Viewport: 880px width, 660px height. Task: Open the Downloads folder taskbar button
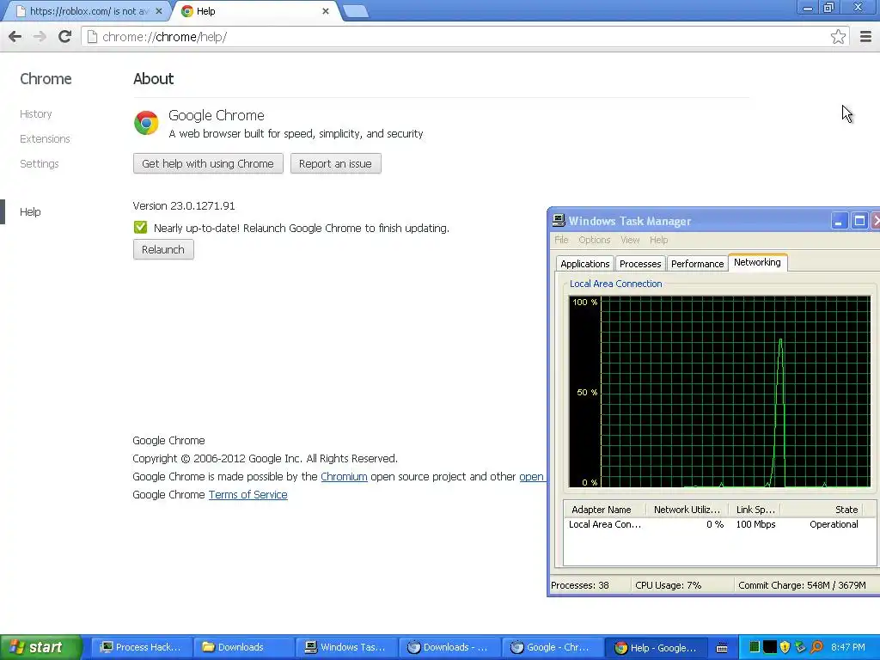(x=243, y=648)
